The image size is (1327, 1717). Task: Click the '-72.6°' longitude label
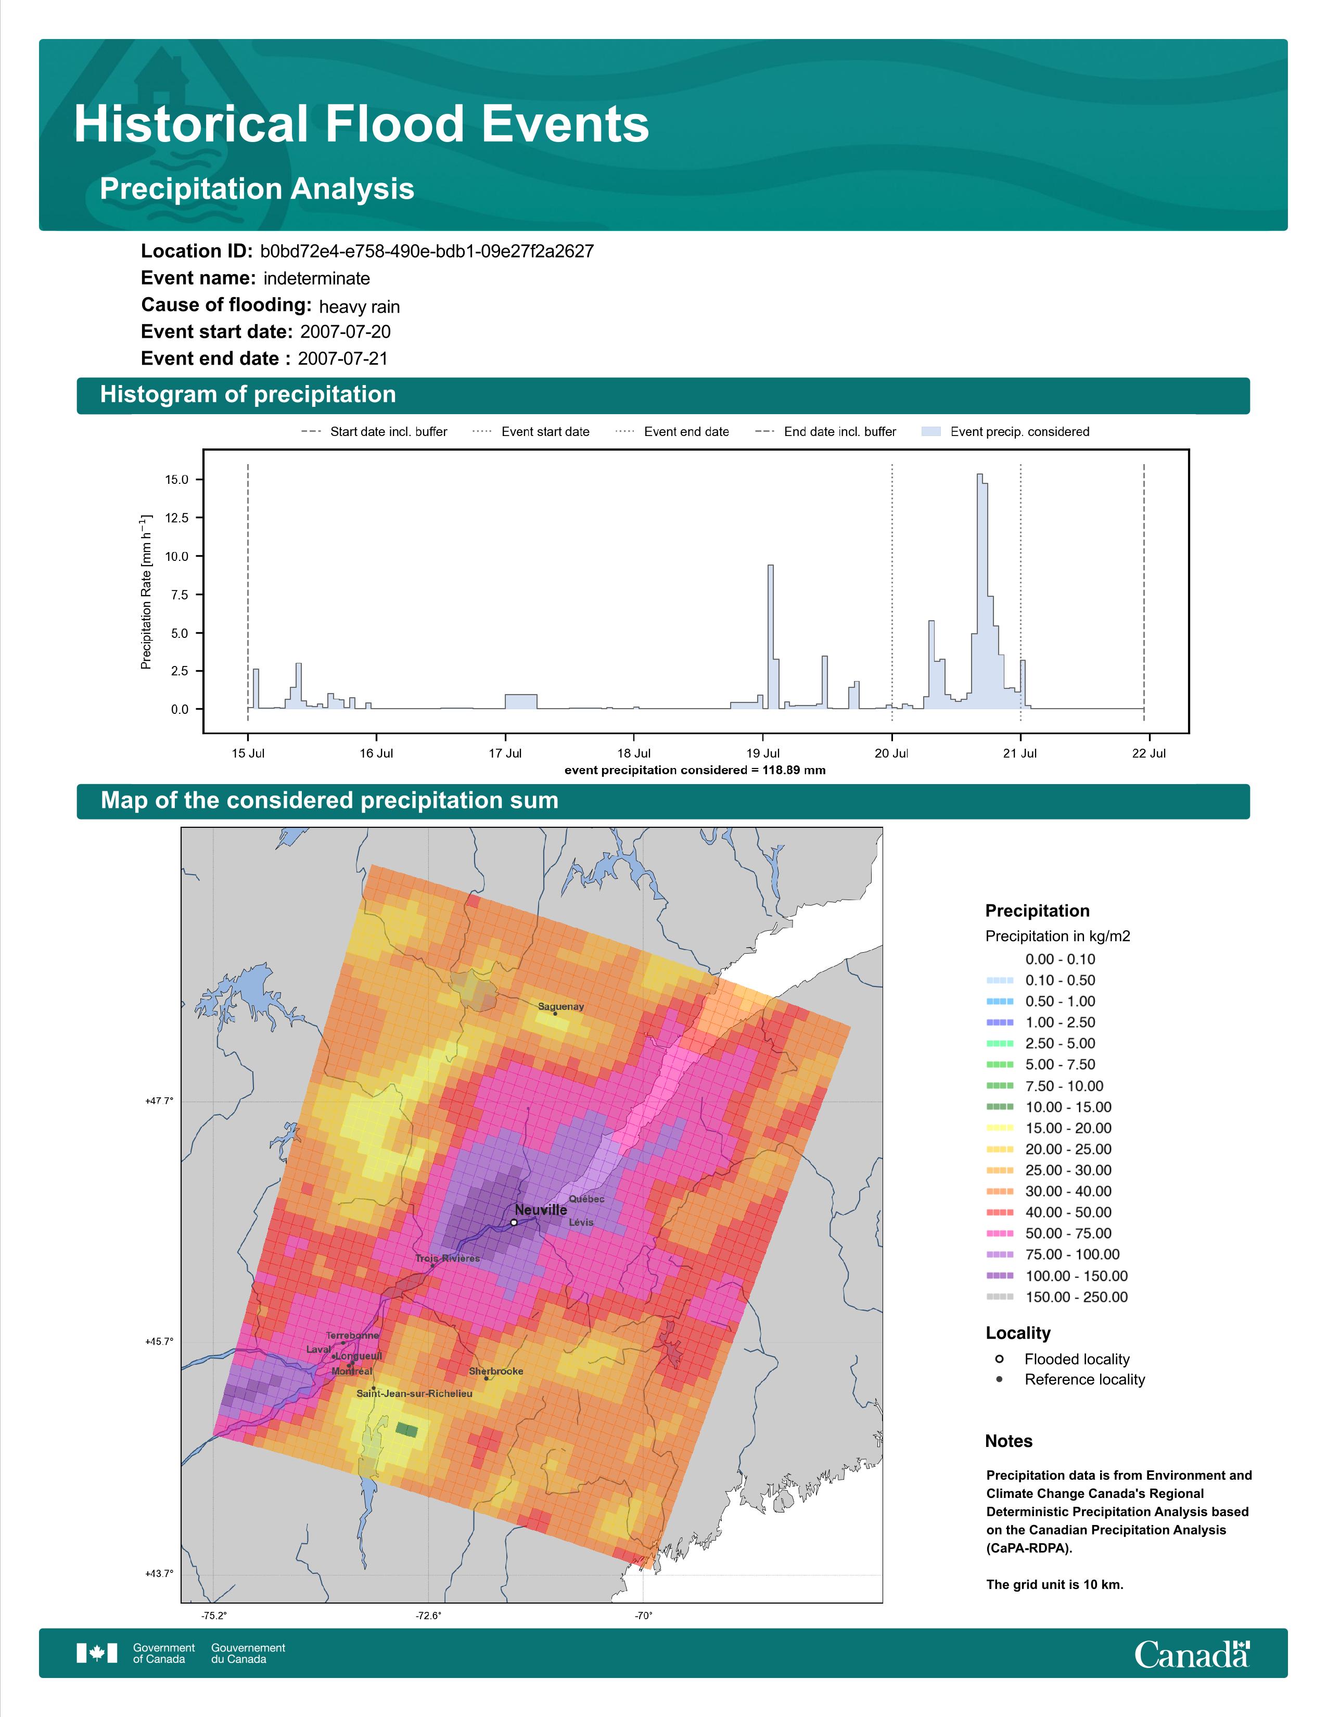click(x=428, y=1616)
